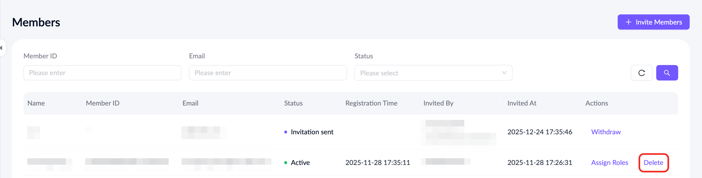702x178 pixels.
Task: Click the Invited By column header
Action: coord(438,103)
